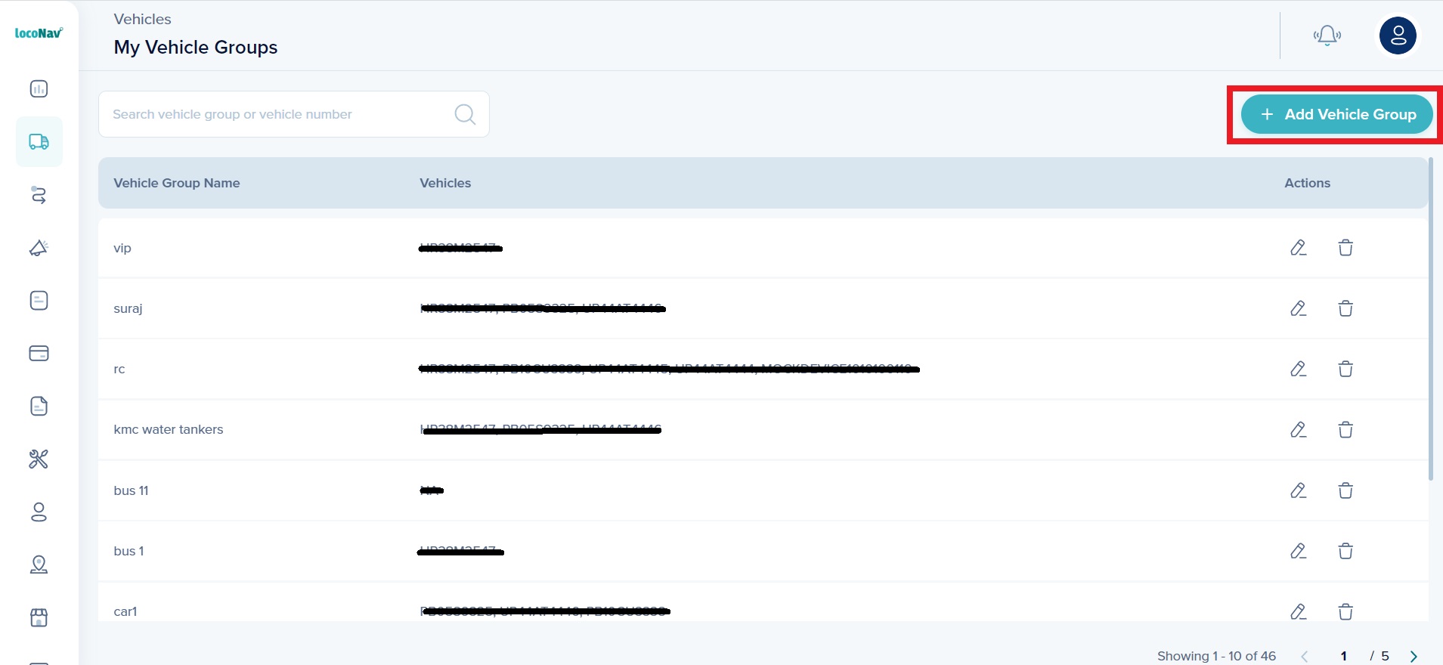
Task: Click the Add Vehicle Group button
Action: 1336,114
